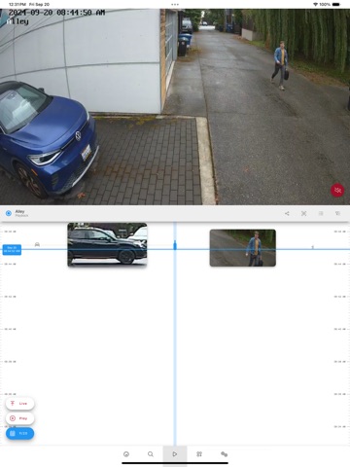This screenshot has width=350, height=467.
Task: Open the settings tab in the bottom bar
Action: coord(224,454)
